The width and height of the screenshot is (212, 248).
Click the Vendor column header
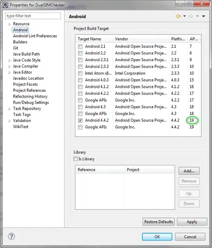click(x=141, y=39)
